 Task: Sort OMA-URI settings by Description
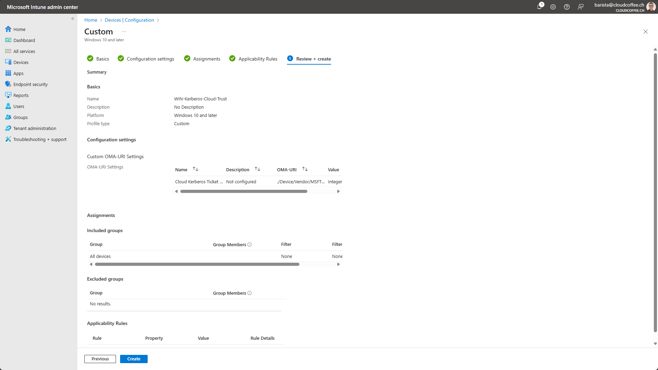(257, 169)
